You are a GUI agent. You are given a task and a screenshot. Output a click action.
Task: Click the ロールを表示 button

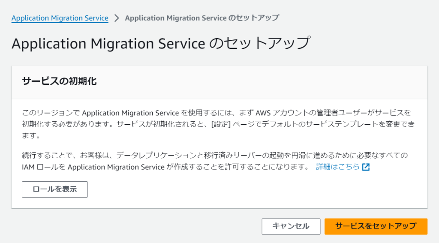pos(55,189)
